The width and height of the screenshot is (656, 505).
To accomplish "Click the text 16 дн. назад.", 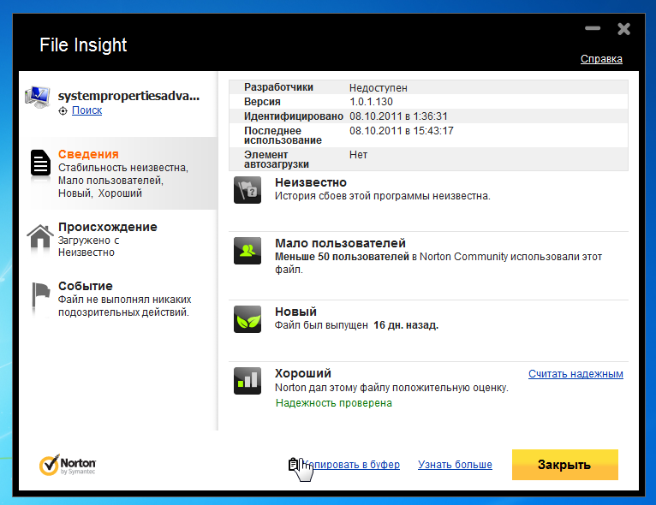I will [406, 324].
